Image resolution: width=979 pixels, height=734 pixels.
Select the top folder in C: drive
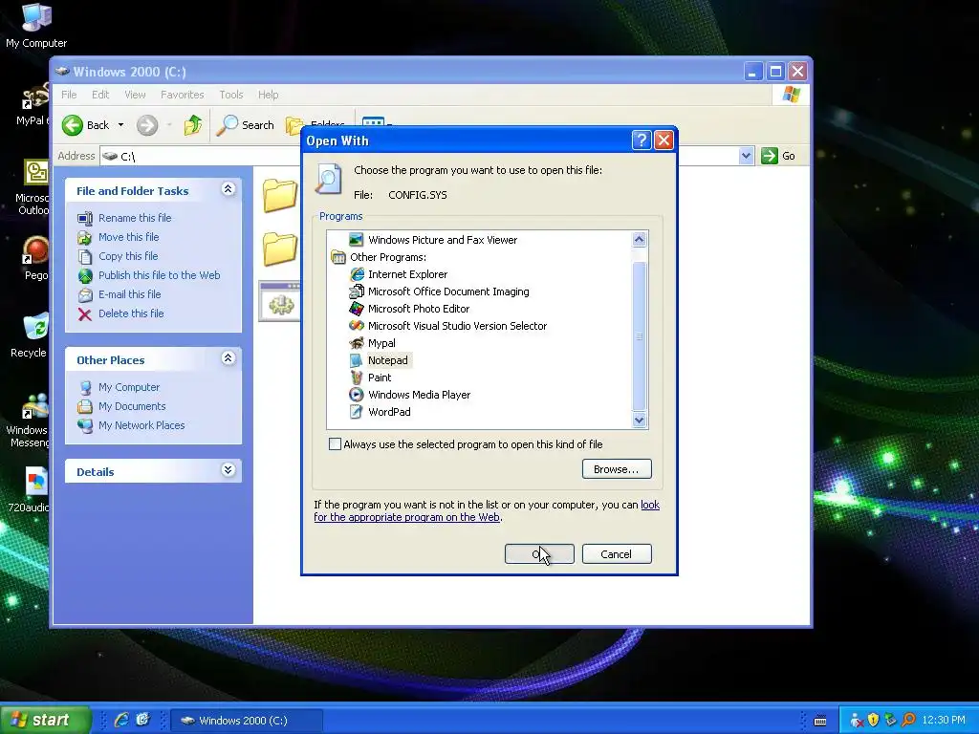(x=280, y=195)
